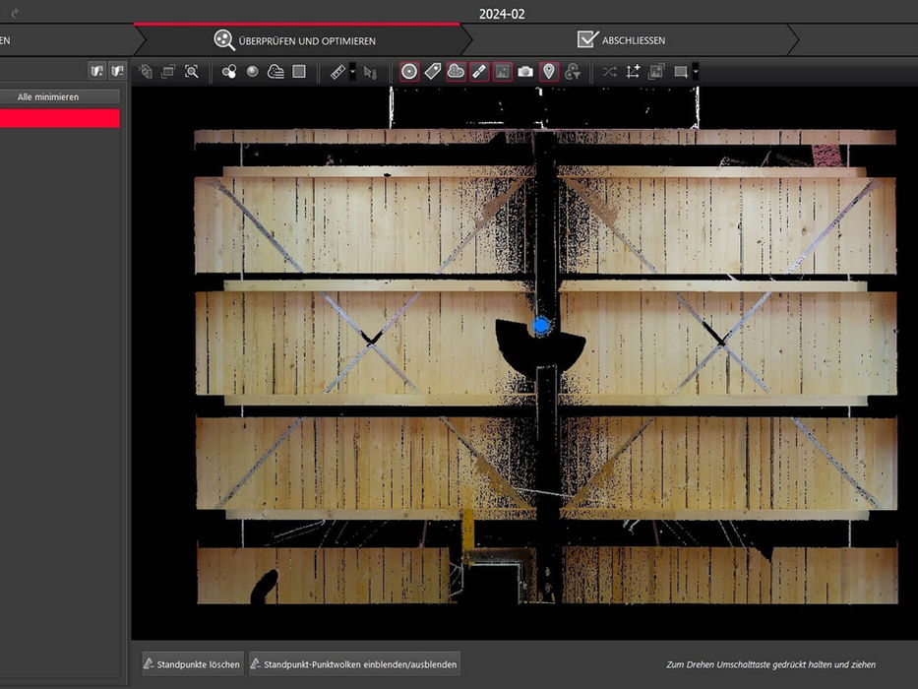Open the rectangle selection dropdown arrow

point(696,72)
